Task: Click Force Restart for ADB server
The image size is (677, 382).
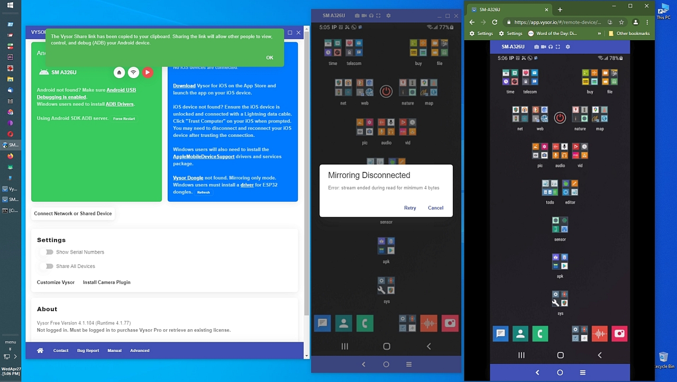Action: [x=124, y=119]
